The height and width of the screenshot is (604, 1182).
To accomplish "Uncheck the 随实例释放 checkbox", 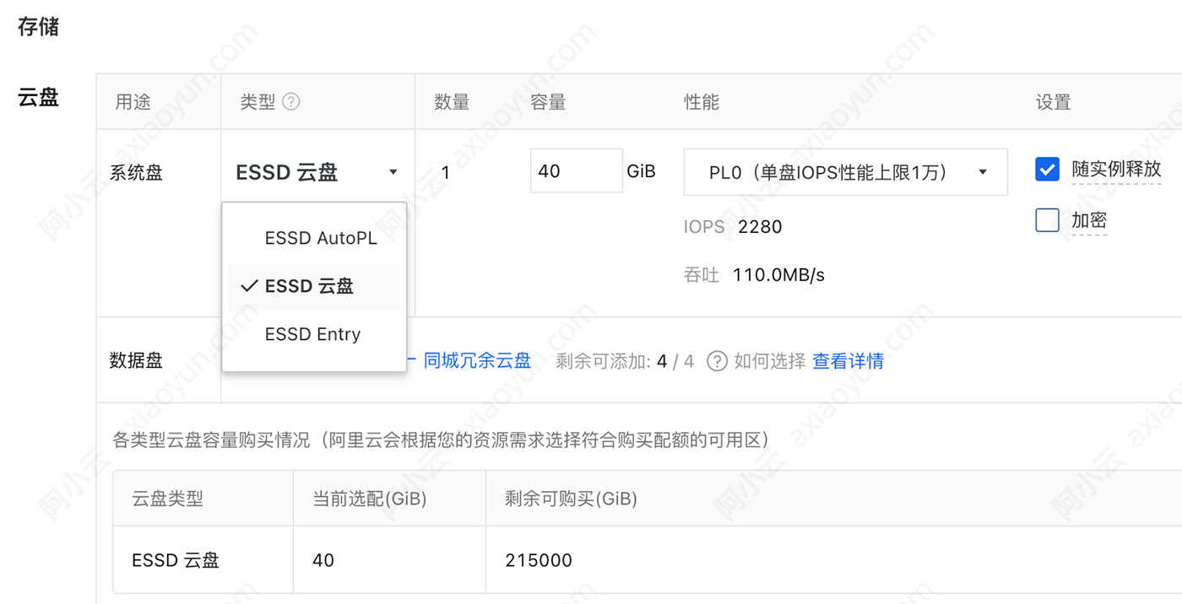I will 1047,170.
